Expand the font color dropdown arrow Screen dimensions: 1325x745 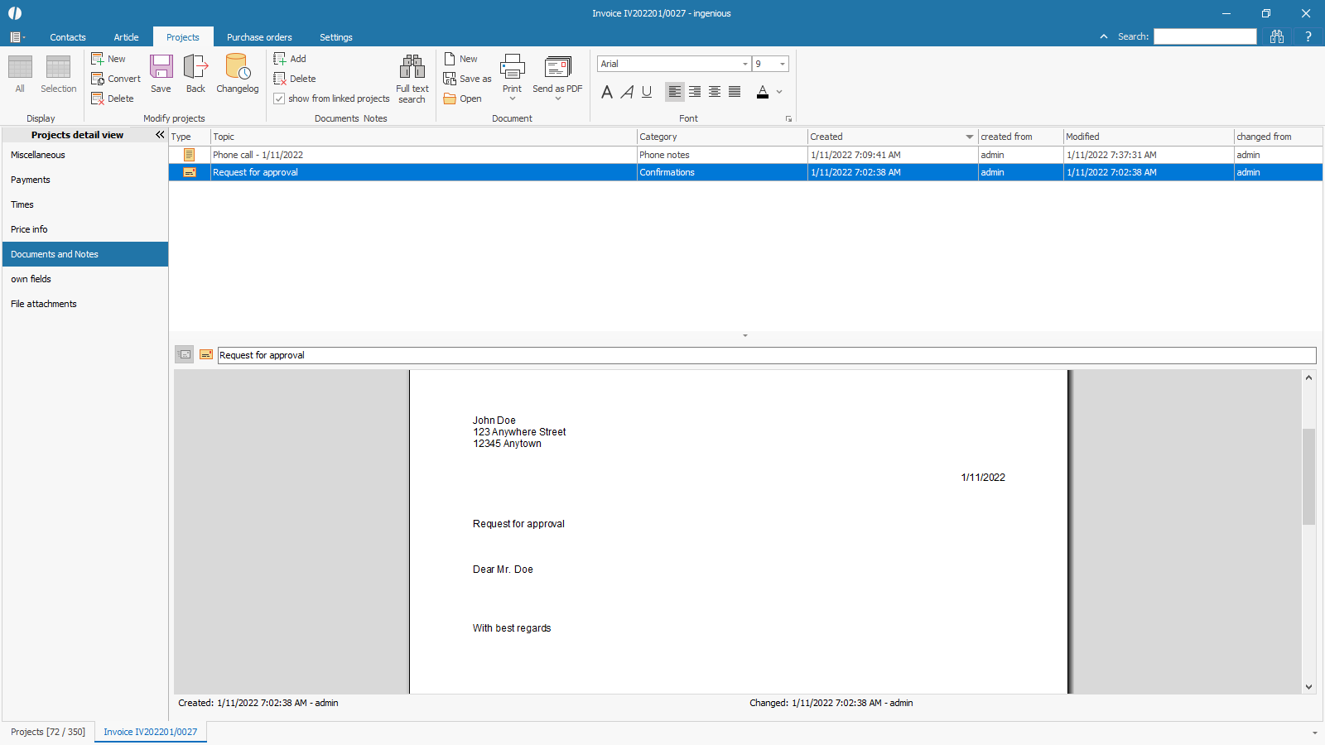click(x=779, y=92)
